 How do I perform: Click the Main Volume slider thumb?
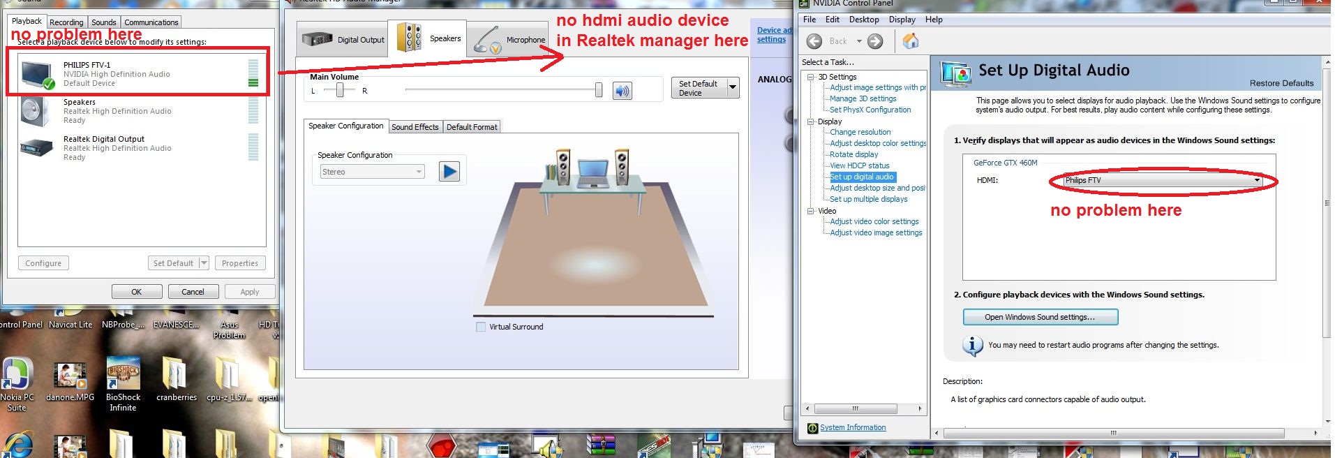pos(598,90)
